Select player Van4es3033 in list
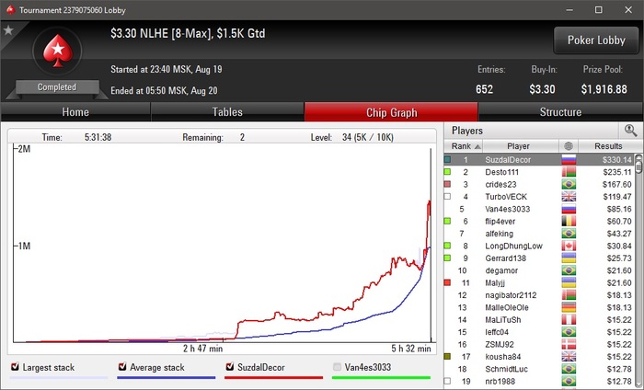 point(507,209)
